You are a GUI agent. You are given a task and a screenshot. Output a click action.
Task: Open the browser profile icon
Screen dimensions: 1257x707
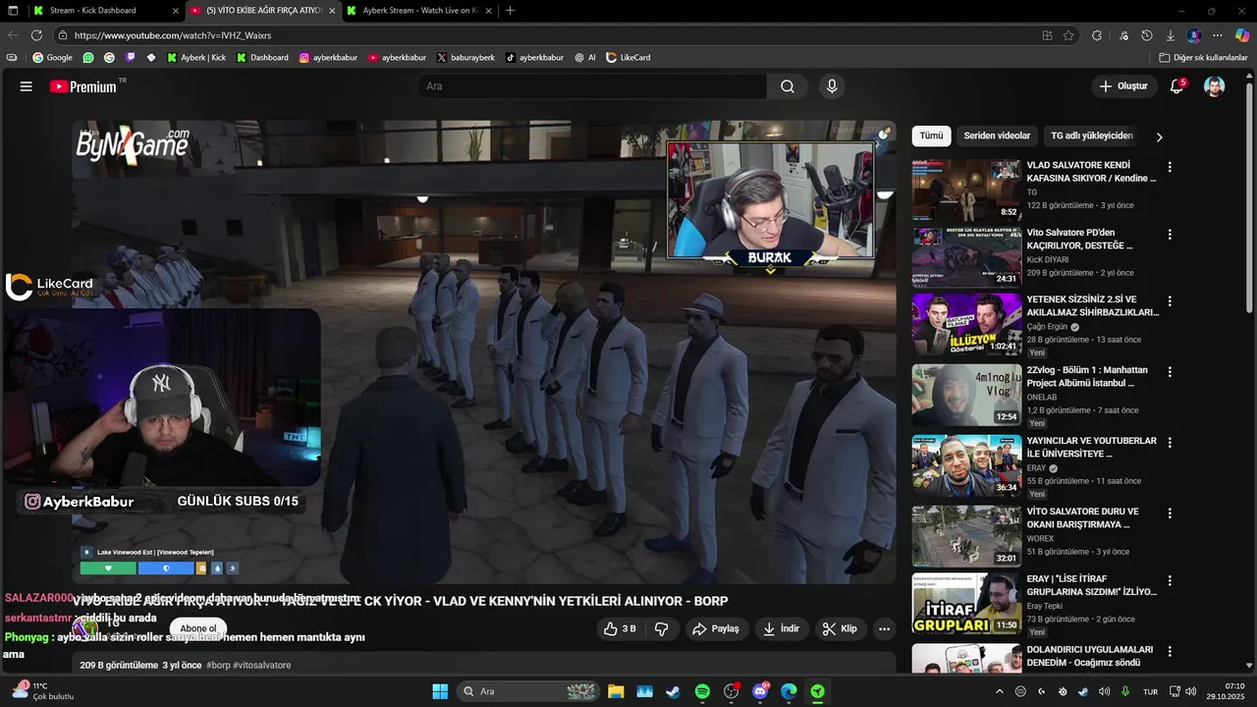(x=1194, y=35)
